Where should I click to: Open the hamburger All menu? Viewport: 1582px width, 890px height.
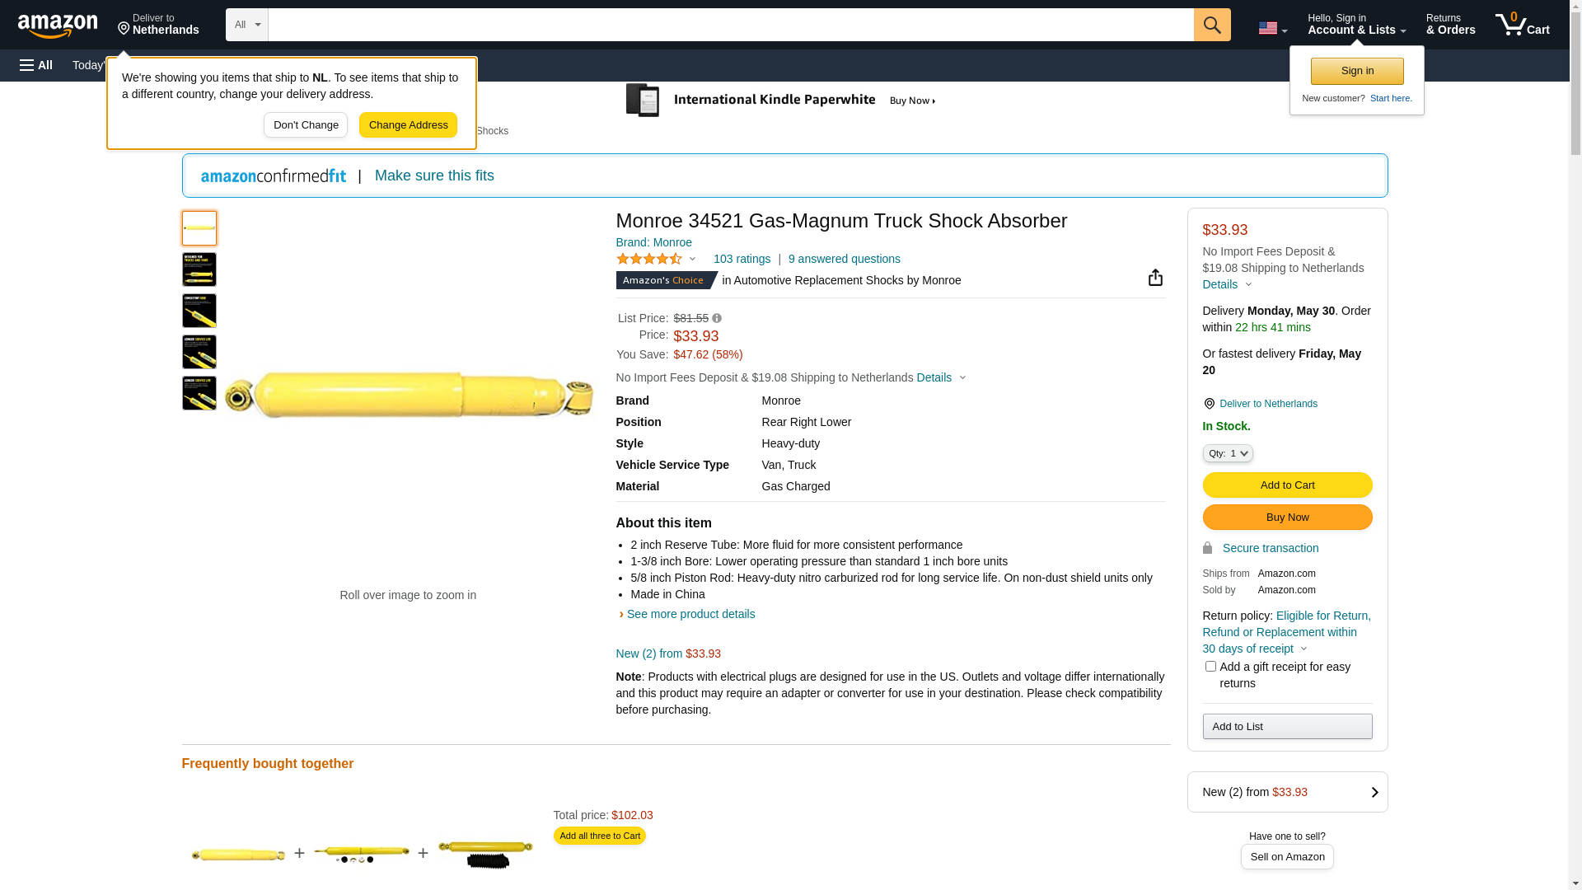coord(36,65)
